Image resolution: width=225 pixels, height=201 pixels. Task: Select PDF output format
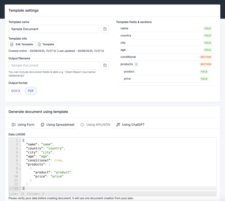[x=31, y=91]
